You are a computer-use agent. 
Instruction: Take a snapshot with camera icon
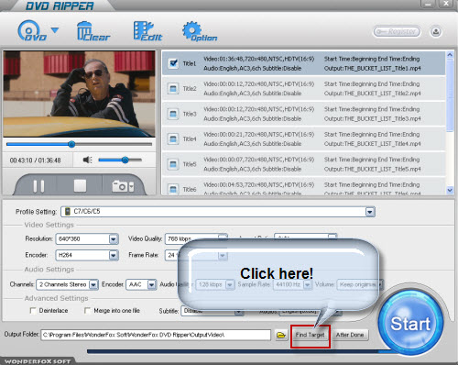point(123,186)
